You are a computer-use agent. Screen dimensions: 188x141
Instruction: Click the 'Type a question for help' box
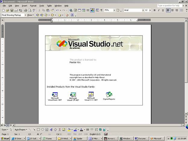point(170,6)
